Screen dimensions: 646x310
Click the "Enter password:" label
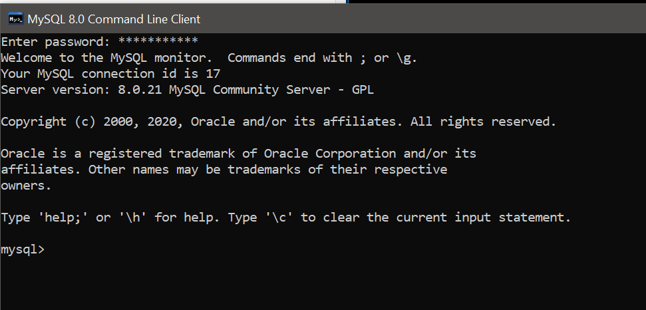56,42
